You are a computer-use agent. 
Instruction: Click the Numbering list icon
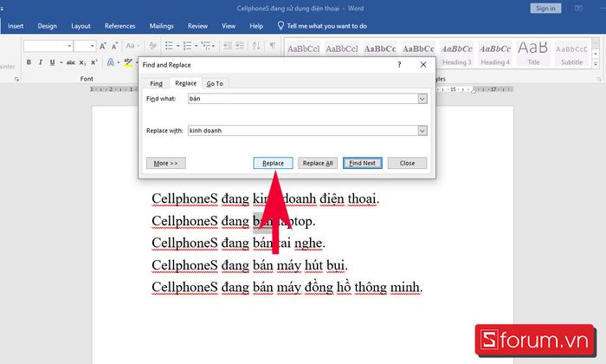(188, 46)
